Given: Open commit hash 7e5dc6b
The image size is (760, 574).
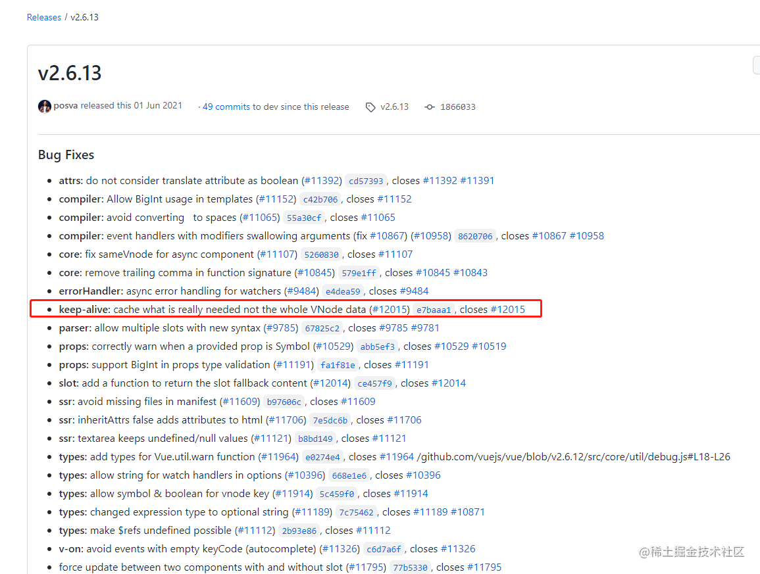Looking at the screenshot, I should [330, 420].
